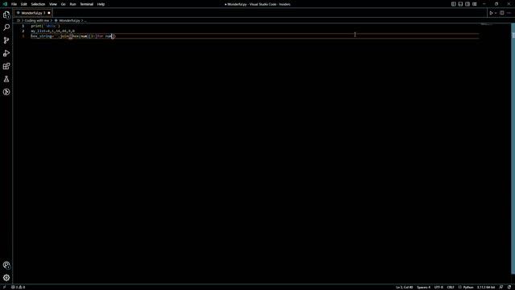This screenshot has height=290, width=515.
Task: Open the Customize Layout icon
Action: point(475,4)
